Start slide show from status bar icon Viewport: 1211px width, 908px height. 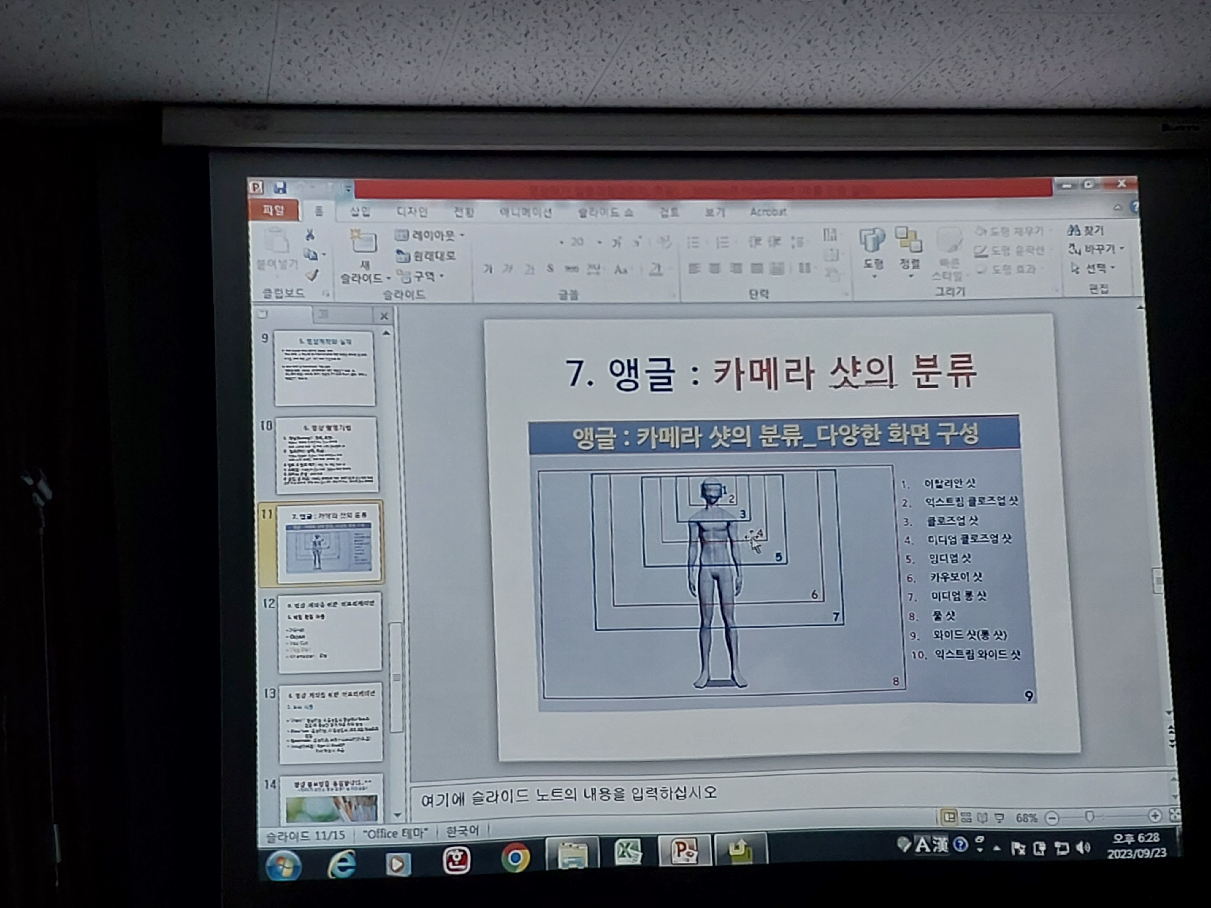1000,817
